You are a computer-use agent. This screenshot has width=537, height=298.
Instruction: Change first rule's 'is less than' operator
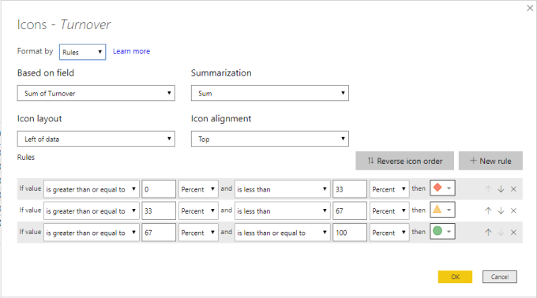(x=283, y=189)
